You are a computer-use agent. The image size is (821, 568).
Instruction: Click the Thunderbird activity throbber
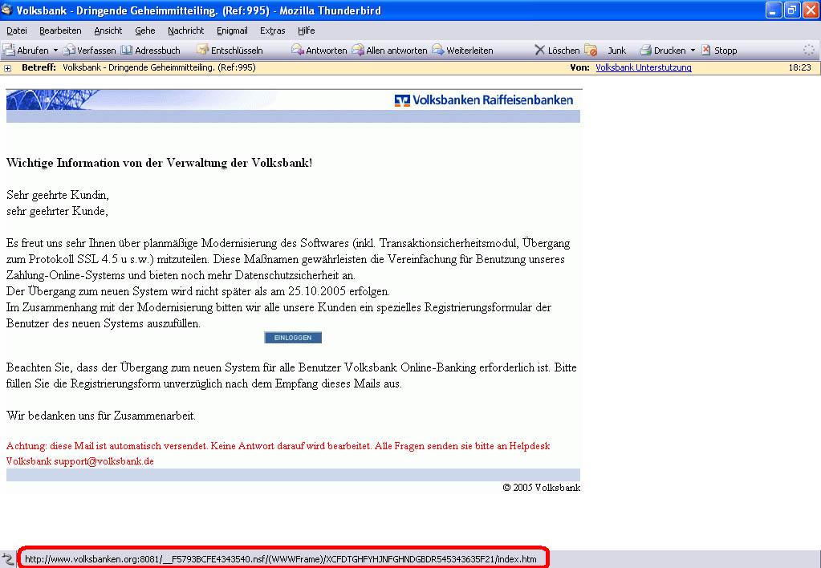809,51
